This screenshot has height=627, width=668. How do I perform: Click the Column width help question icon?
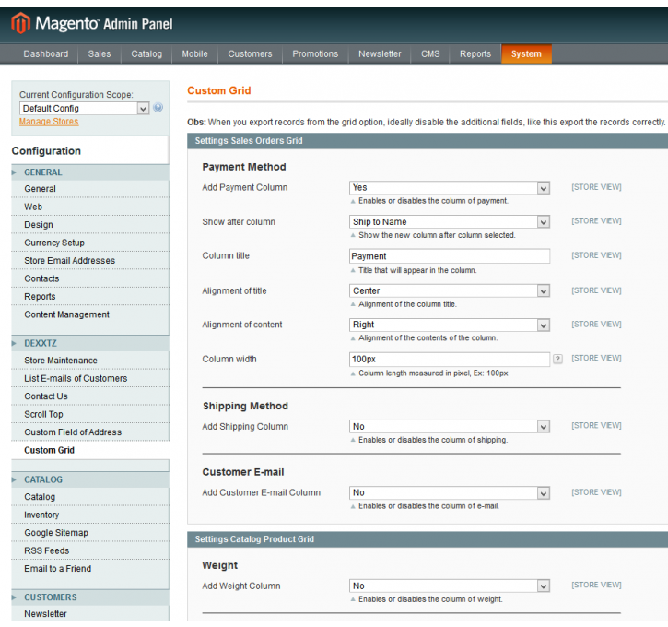557,359
